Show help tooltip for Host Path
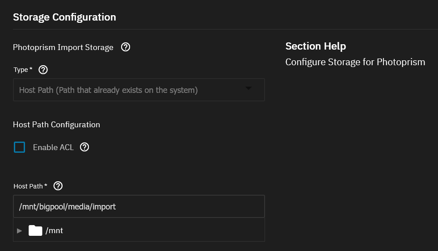438x251 pixels. pos(58,186)
